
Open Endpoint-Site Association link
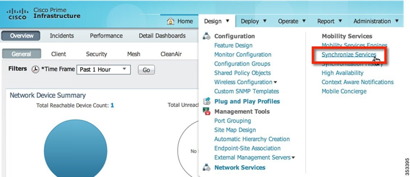(247, 148)
